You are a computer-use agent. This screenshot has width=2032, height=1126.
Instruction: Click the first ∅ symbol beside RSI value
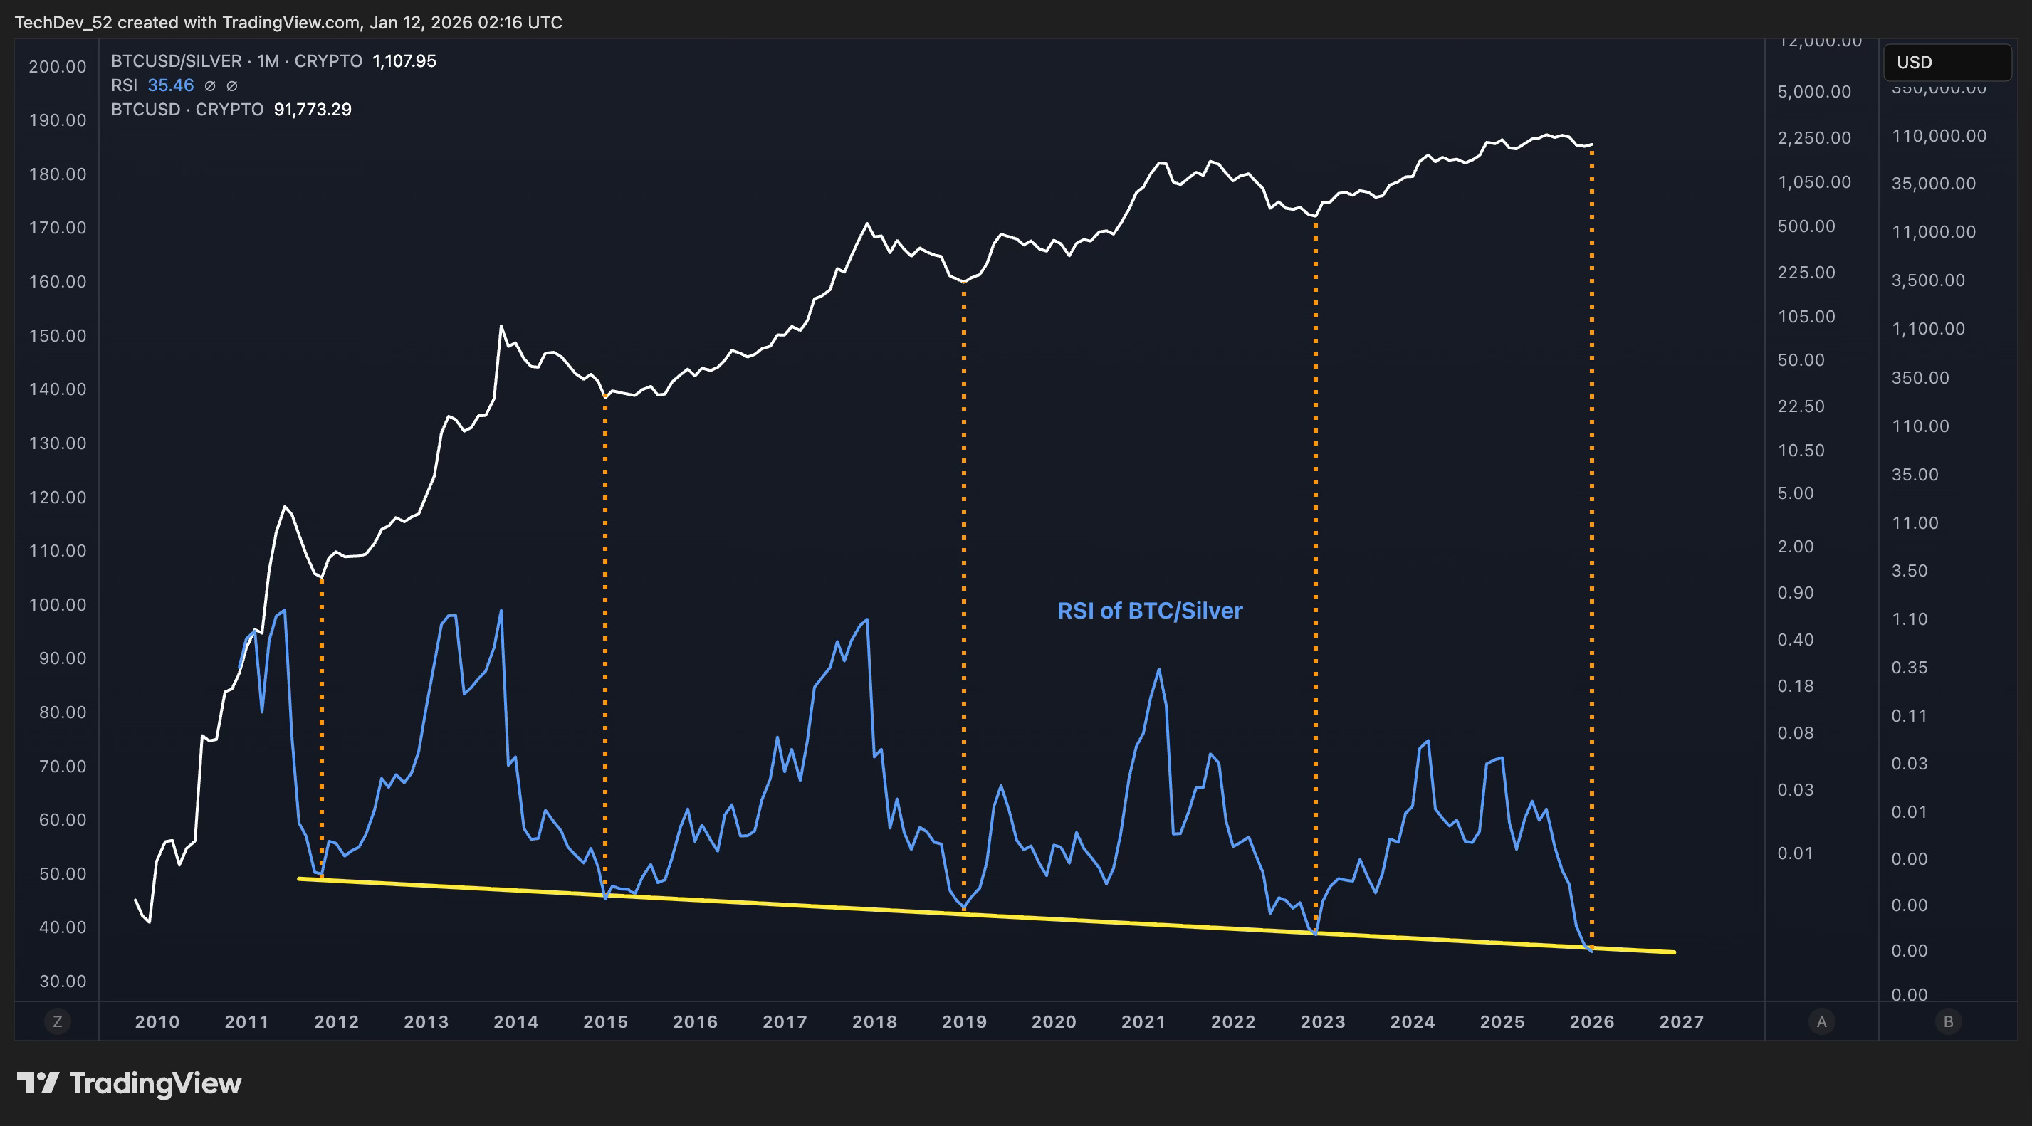210,86
